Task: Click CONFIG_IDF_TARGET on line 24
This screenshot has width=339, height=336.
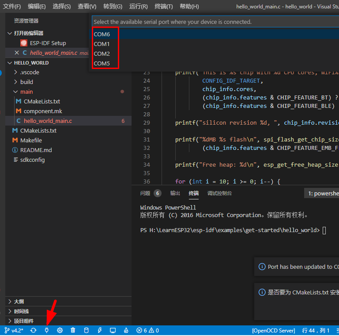Action: coord(231,81)
